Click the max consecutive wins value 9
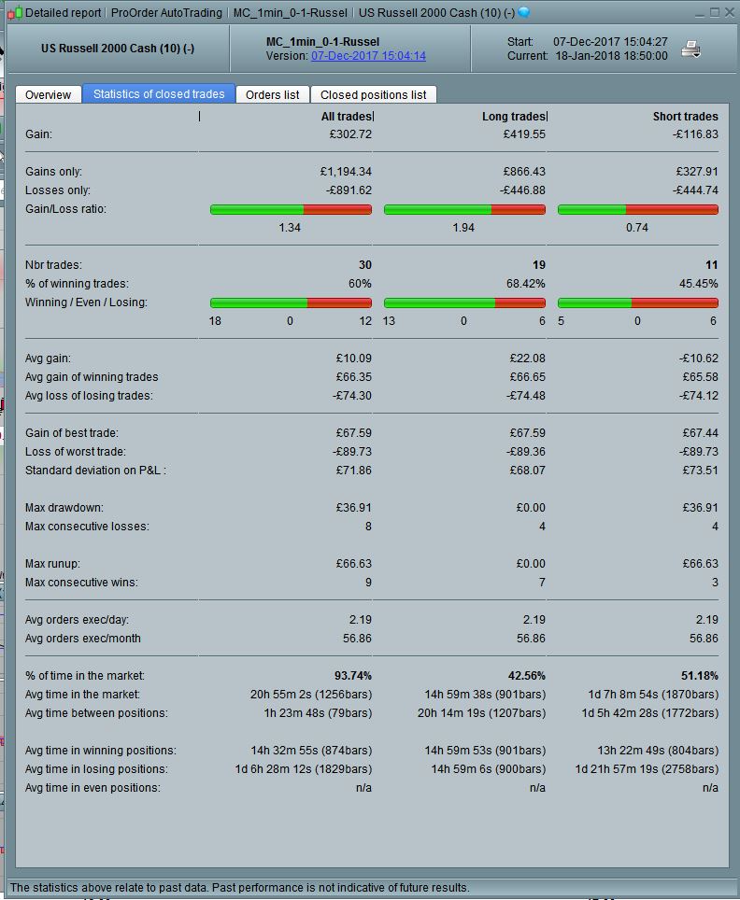This screenshot has width=740, height=900. point(368,583)
